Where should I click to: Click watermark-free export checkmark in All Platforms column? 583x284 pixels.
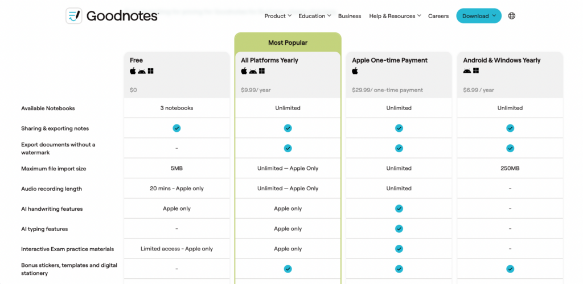point(288,148)
